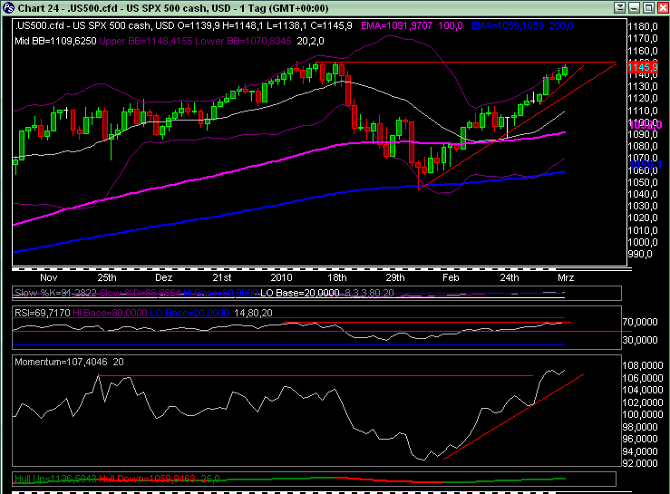Click the Mrz date label on time axis
Viewport: 670px width, 494px height.
click(566, 277)
